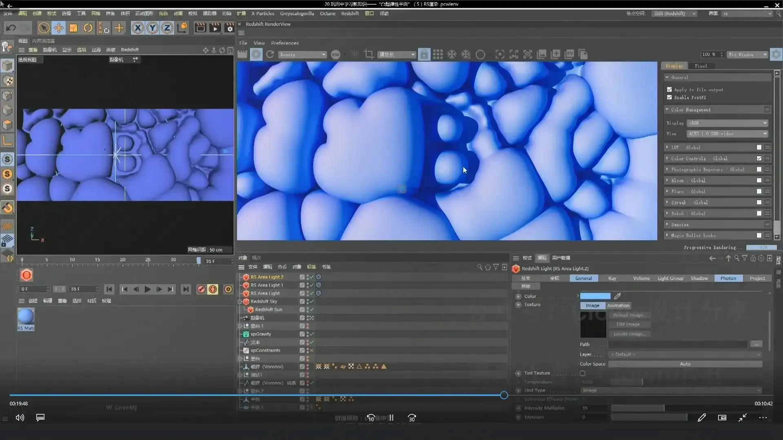Click the snapshot refresh icon in RenderView
Screen dimensions: 783x440
coord(270,54)
